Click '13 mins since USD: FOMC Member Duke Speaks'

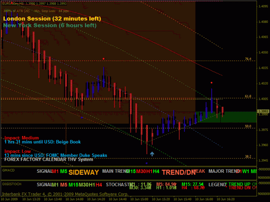(56, 155)
